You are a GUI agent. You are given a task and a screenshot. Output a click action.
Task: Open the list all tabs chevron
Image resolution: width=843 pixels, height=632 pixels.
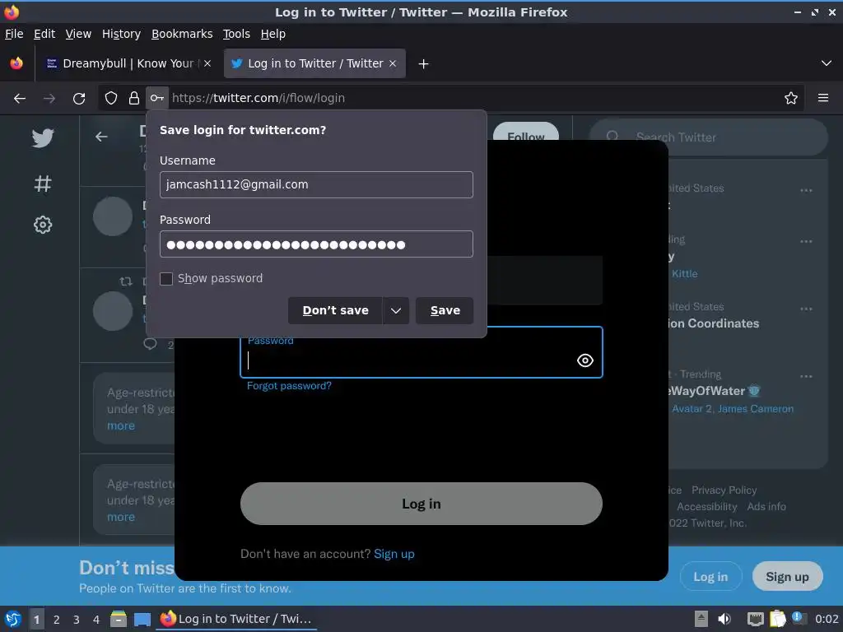click(x=827, y=63)
